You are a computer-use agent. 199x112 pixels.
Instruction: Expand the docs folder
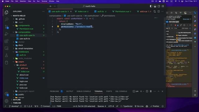[14, 45]
